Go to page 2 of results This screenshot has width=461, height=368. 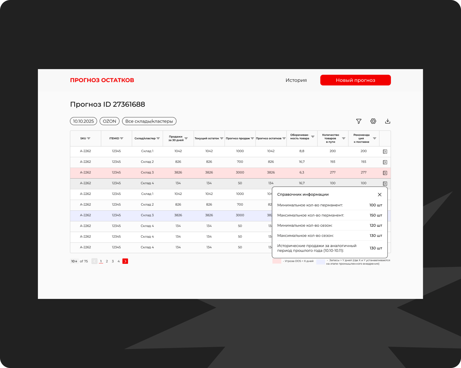[x=107, y=261]
